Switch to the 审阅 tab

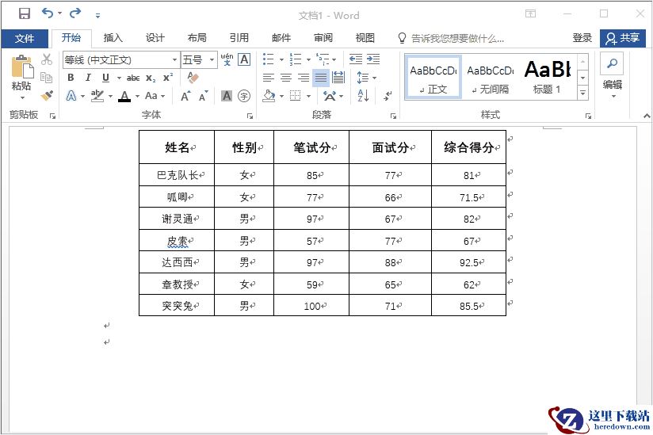[x=323, y=38]
